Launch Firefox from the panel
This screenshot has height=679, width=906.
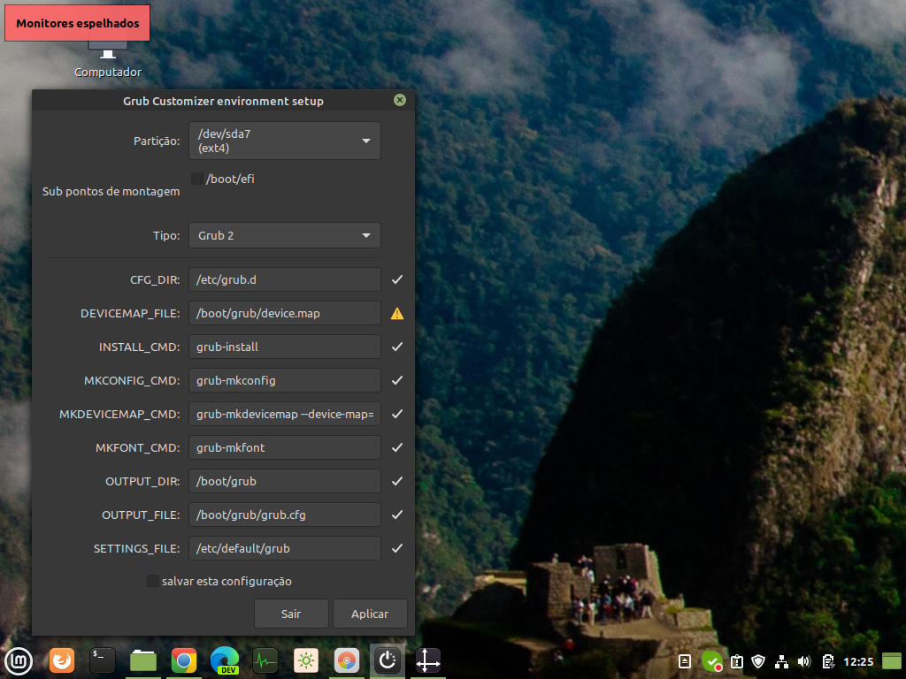61,660
